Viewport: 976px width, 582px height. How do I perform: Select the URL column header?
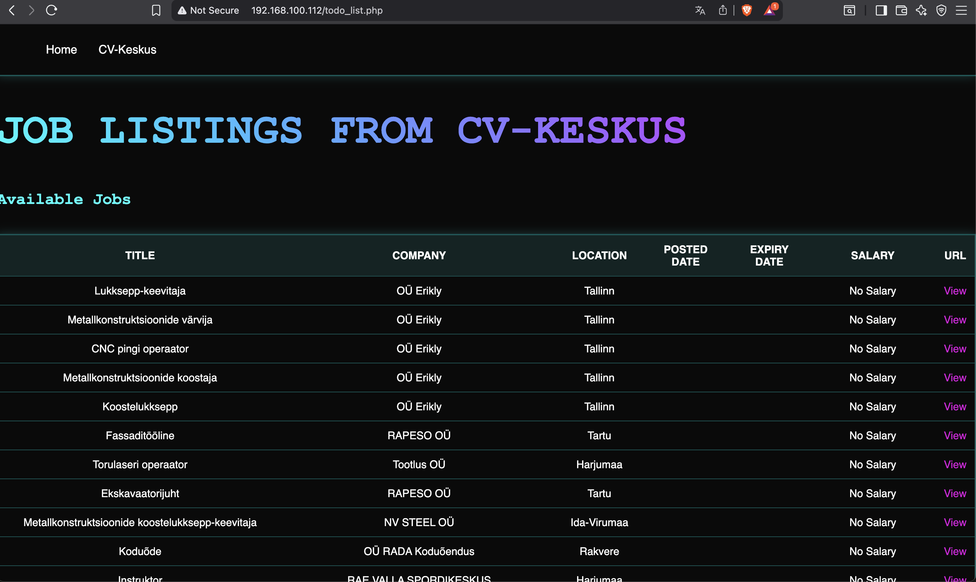click(x=955, y=255)
